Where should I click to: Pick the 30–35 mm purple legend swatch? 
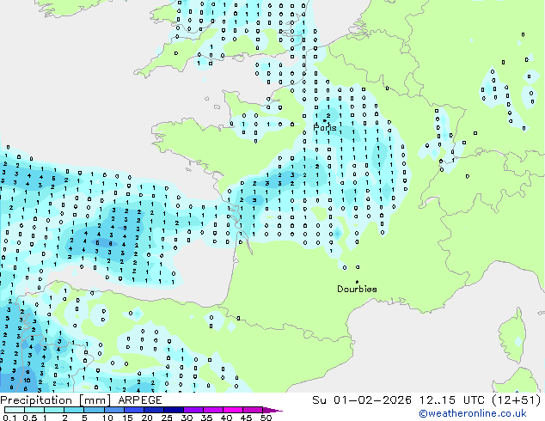click(193, 410)
